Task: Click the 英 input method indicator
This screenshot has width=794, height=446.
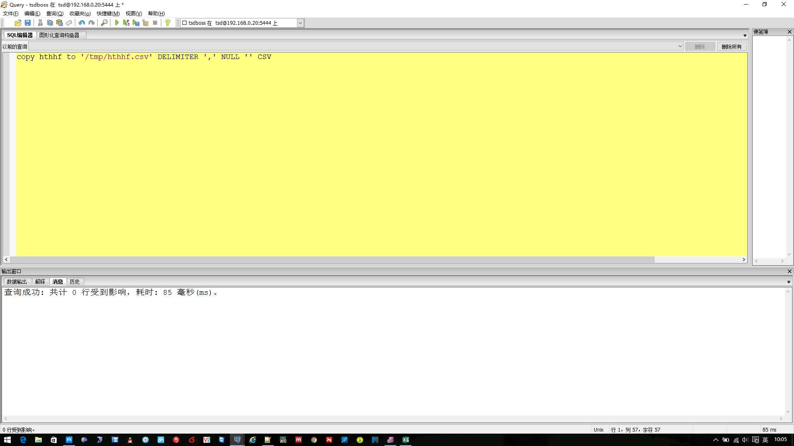Action: click(x=765, y=440)
